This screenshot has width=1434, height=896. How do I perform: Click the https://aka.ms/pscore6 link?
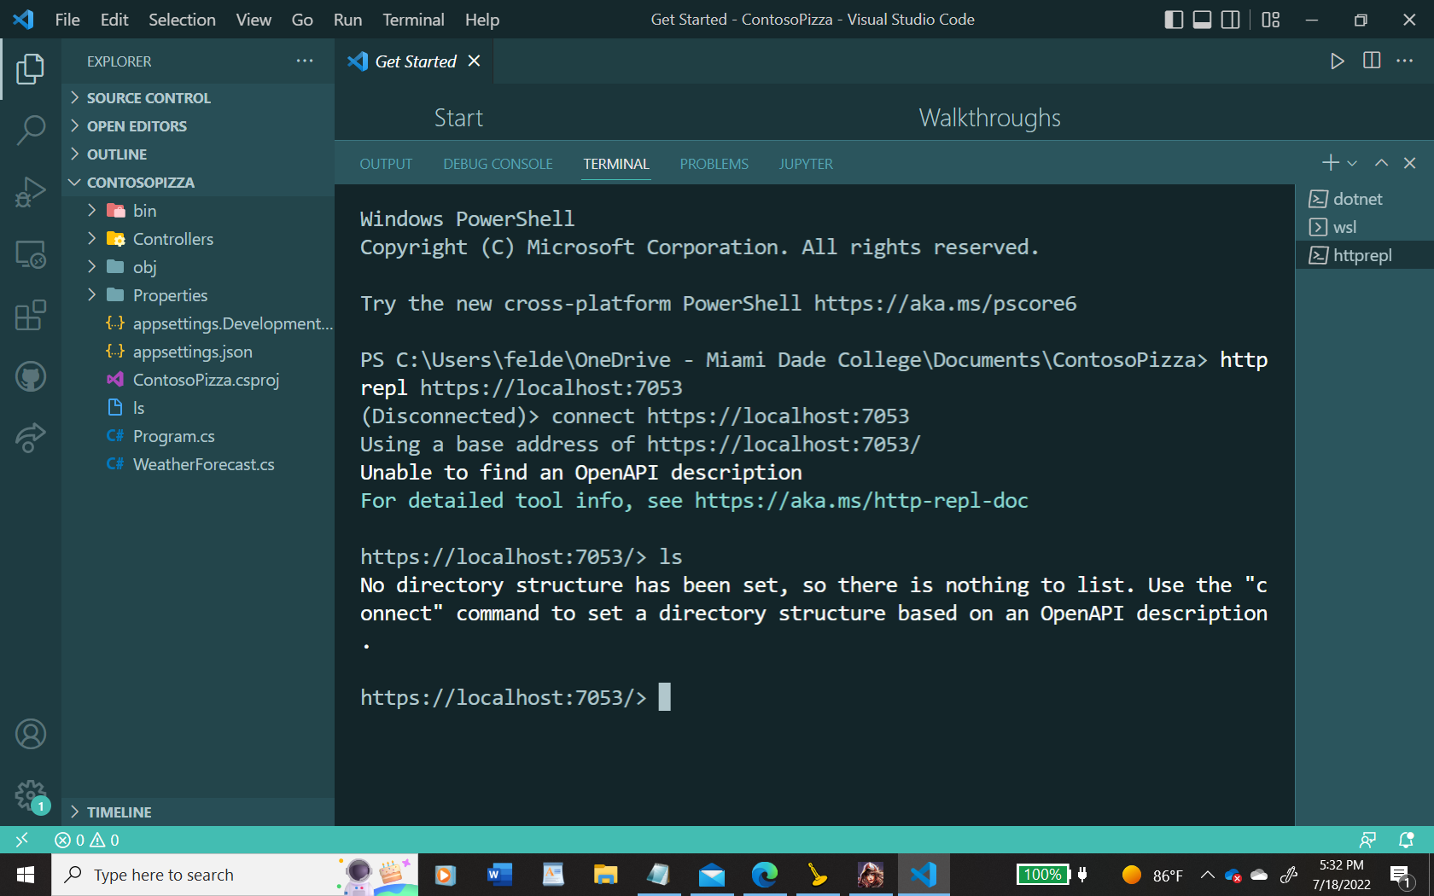pyautogui.click(x=946, y=304)
